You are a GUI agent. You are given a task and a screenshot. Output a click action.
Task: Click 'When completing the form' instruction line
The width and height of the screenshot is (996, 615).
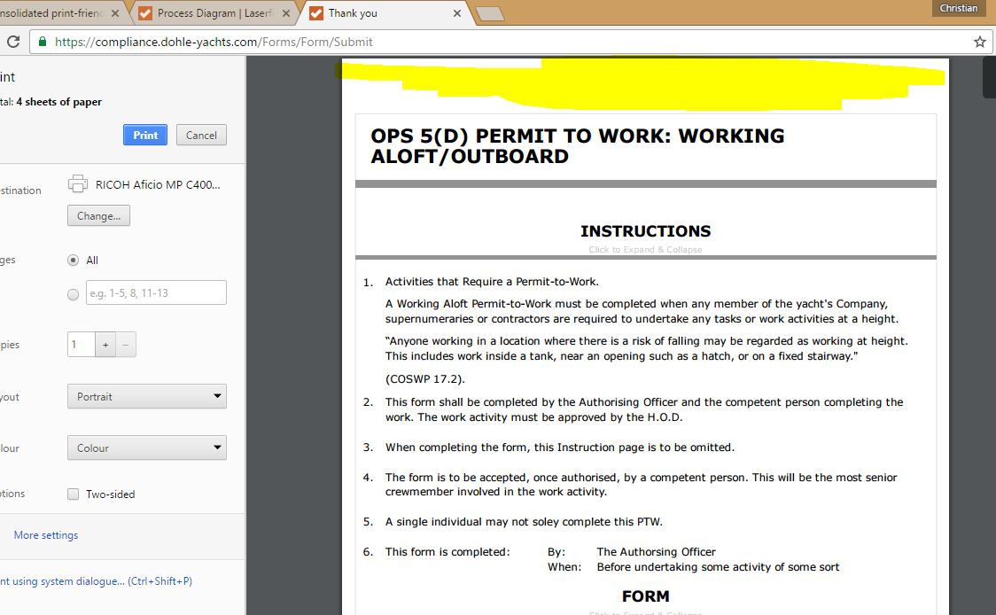[560, 448]
